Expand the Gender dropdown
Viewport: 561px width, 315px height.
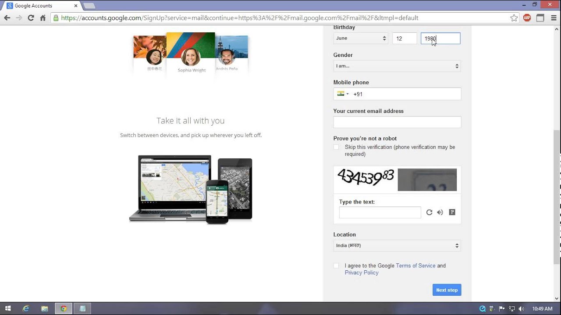[x=397, y=66]
